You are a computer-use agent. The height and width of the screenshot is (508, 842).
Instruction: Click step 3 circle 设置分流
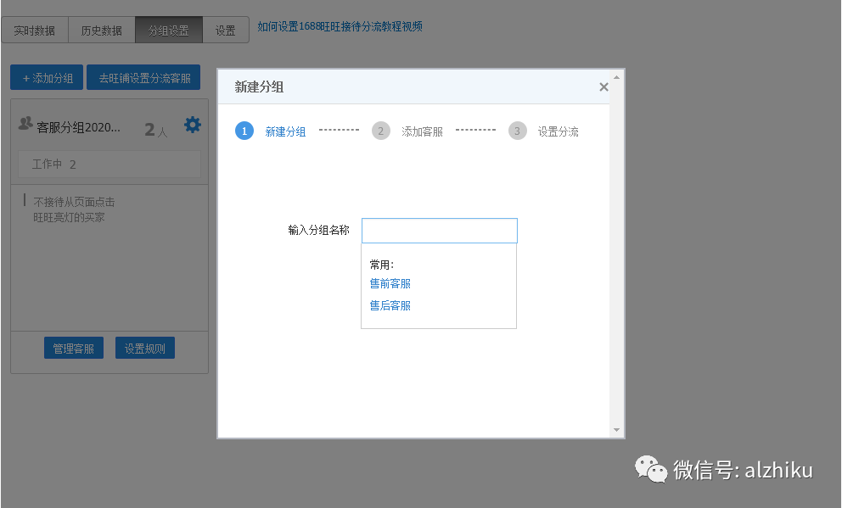[517, 131]
